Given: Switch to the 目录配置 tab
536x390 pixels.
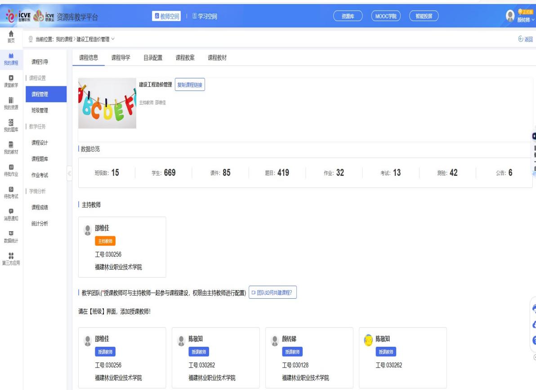Looking at the screenshot, I should [153, 57].
